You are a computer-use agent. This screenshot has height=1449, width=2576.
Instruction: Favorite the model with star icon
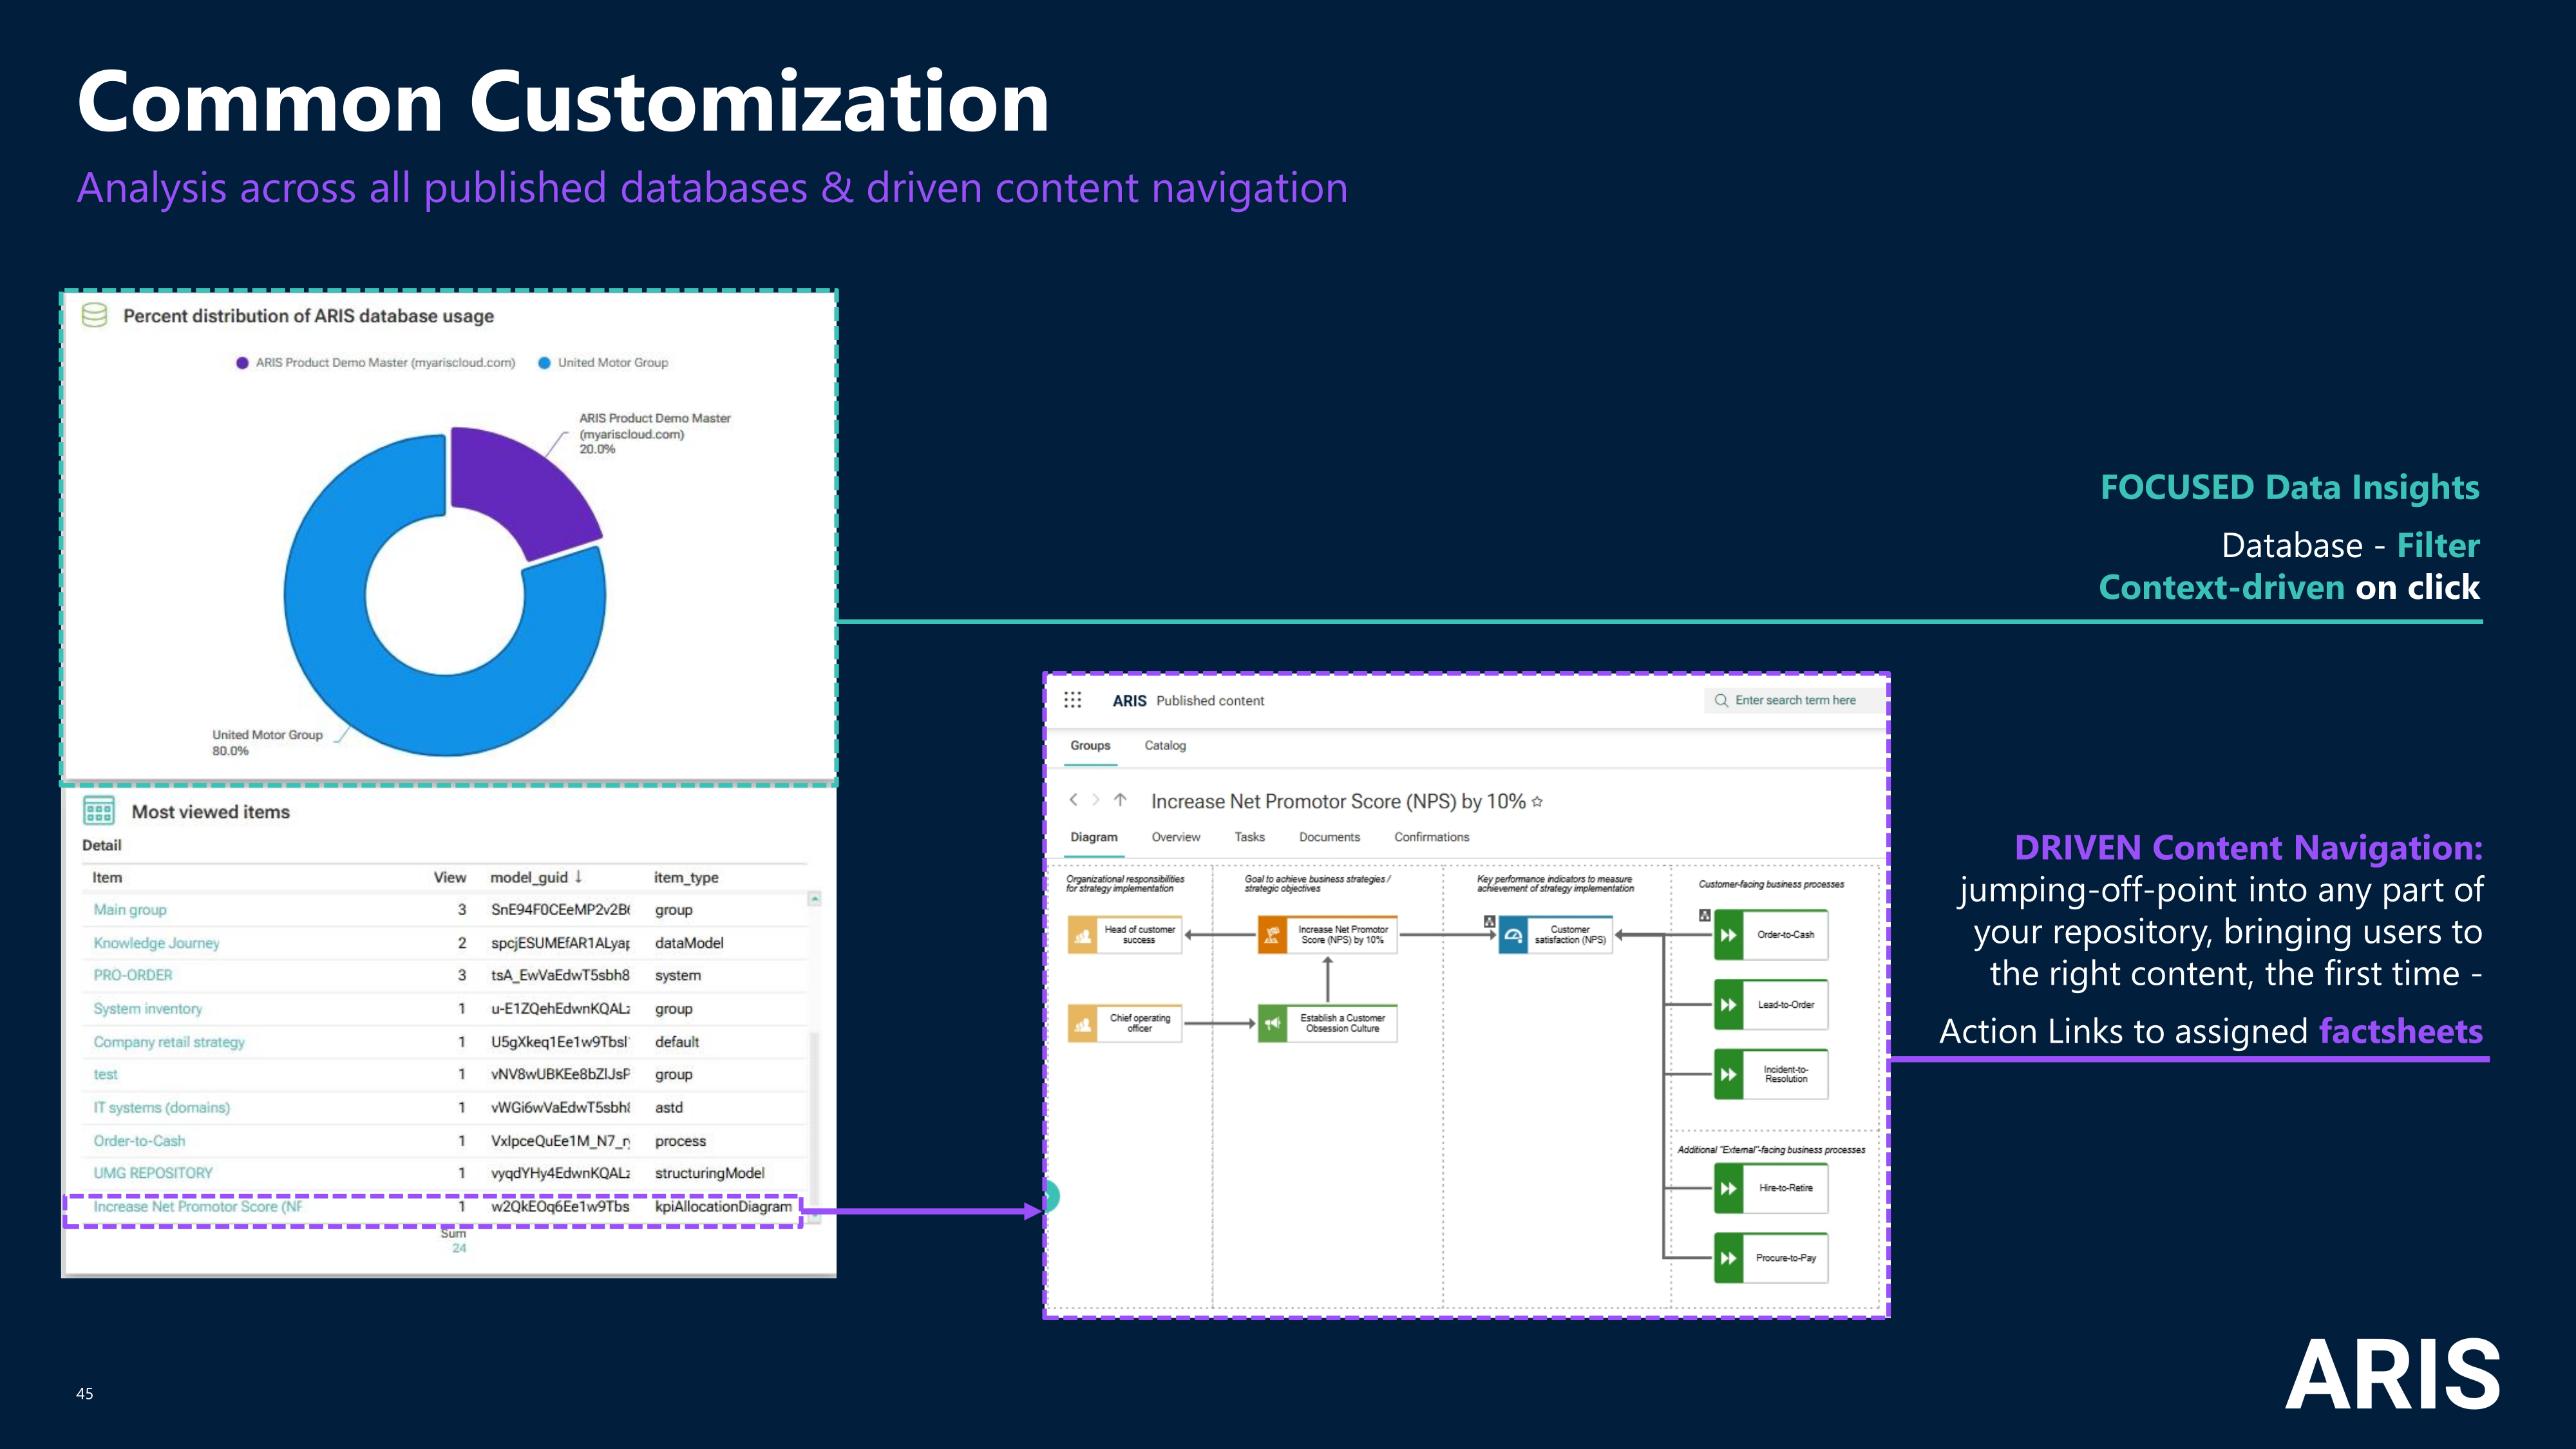point(1537,802)
